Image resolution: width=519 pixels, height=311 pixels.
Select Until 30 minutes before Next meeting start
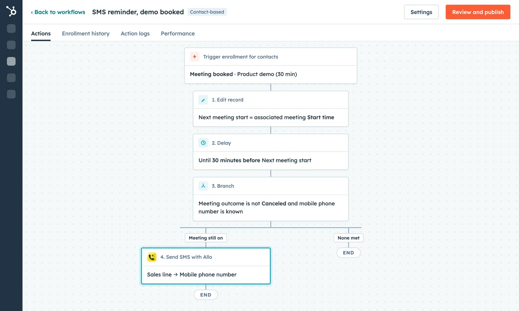click(255, 160)
